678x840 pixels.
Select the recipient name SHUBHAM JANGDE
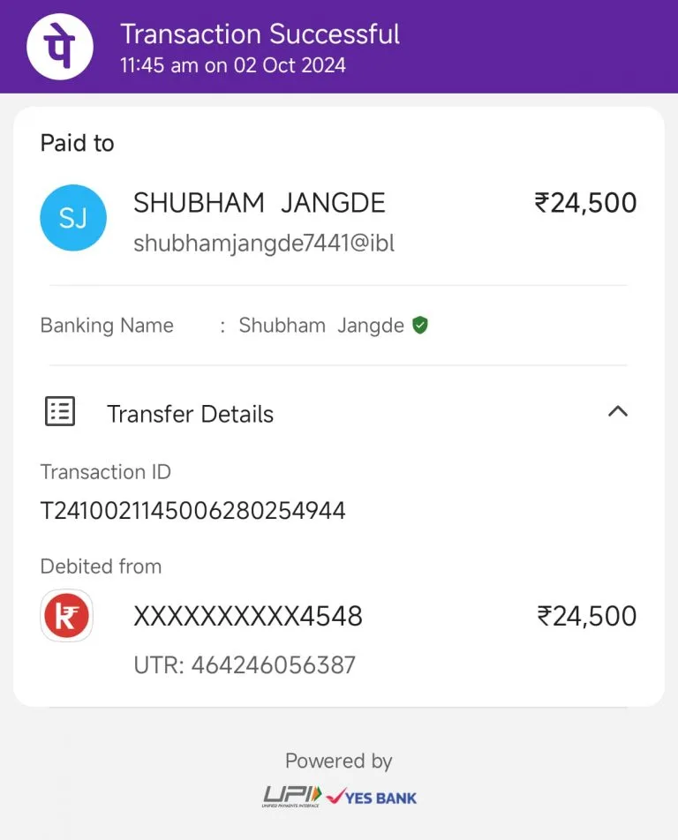tap(260, 203)
